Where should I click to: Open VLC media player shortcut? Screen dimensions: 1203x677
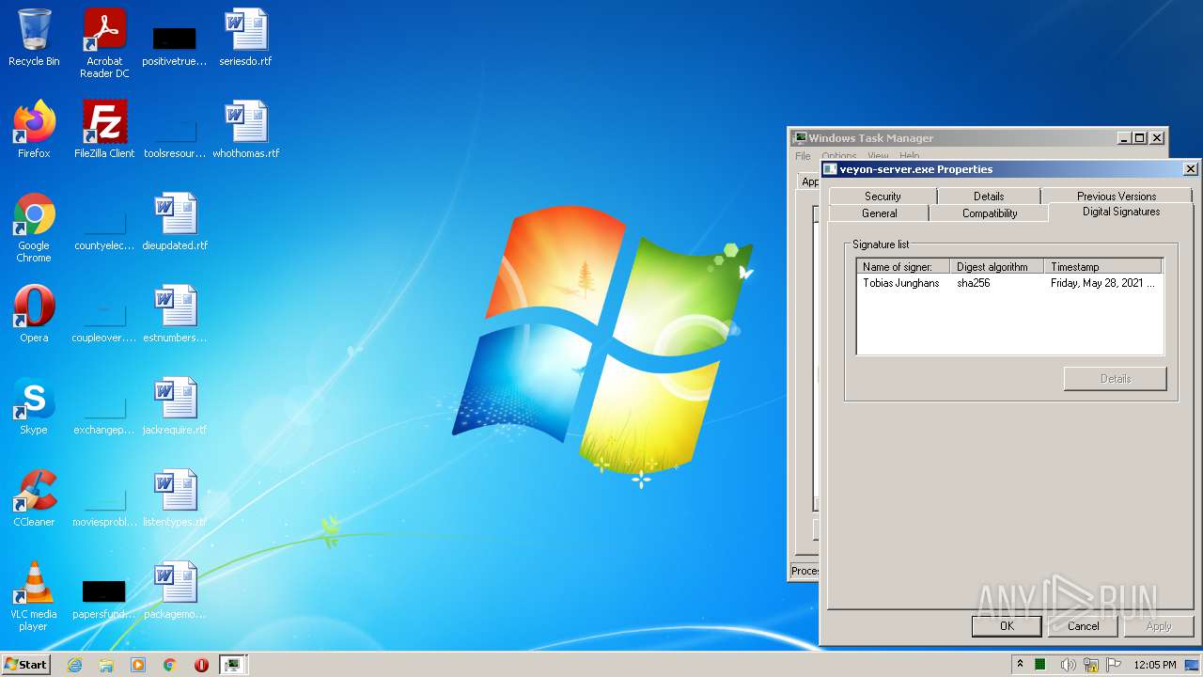(34, 596)
